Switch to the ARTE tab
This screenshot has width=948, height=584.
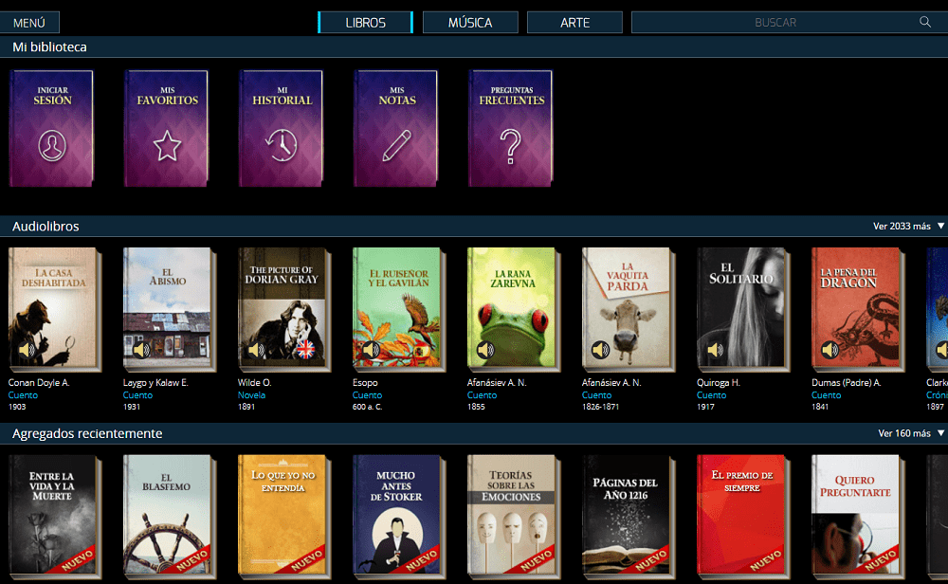point(574,23)
